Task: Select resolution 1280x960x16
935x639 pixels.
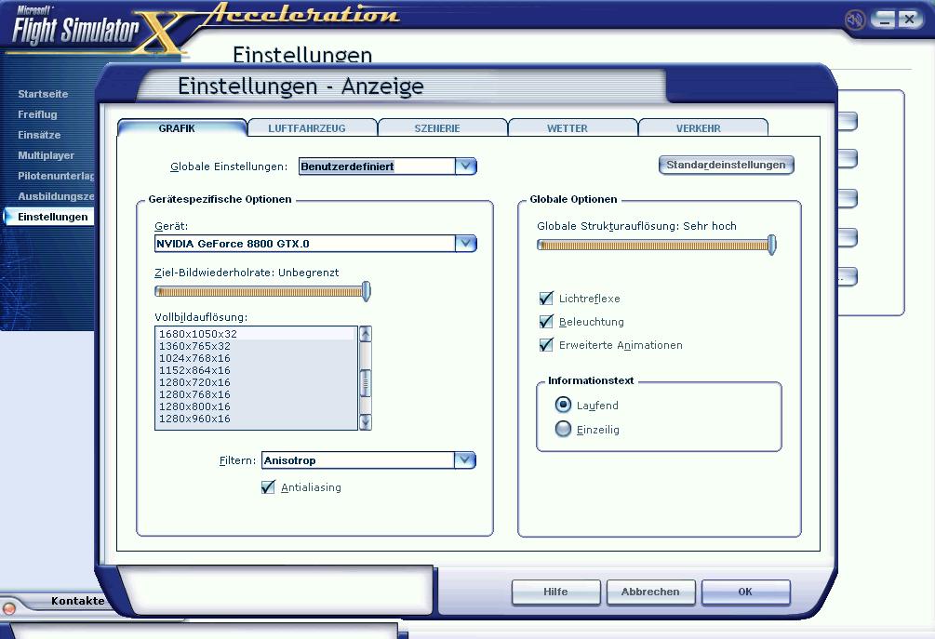Action: point(256,419)
